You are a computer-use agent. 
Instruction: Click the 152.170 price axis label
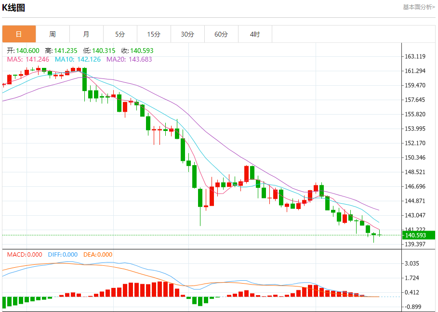[x=415, y=143]
